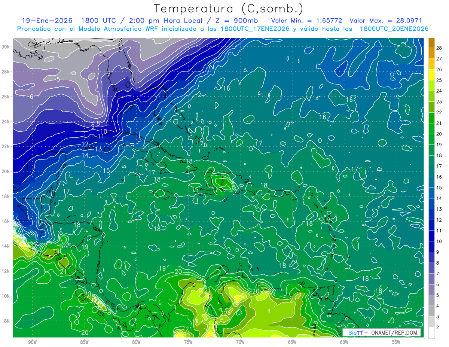The height and width of the screenshot is (347, 449).
Task: Click the '7' contour label over Florida
Action: [109, 74]
